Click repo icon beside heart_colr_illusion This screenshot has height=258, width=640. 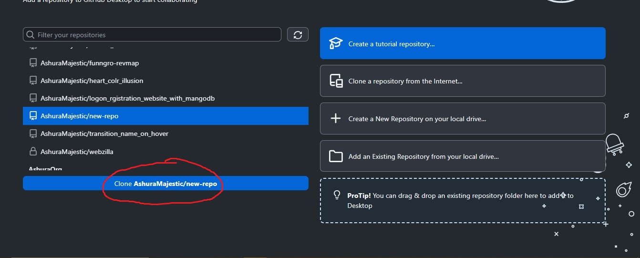point(33,81)
